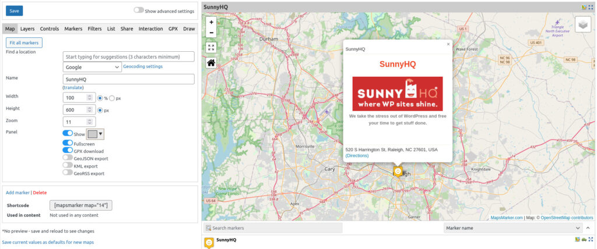
Task: Click SunnyHQ list row map-link icon
Action: 578,239
